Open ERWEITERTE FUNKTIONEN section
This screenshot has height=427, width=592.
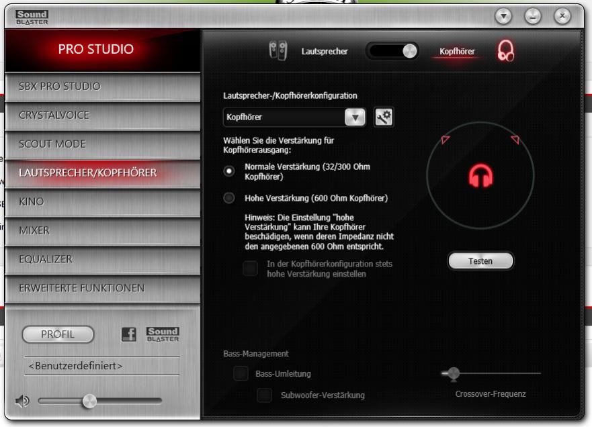[x=103, y=288]
